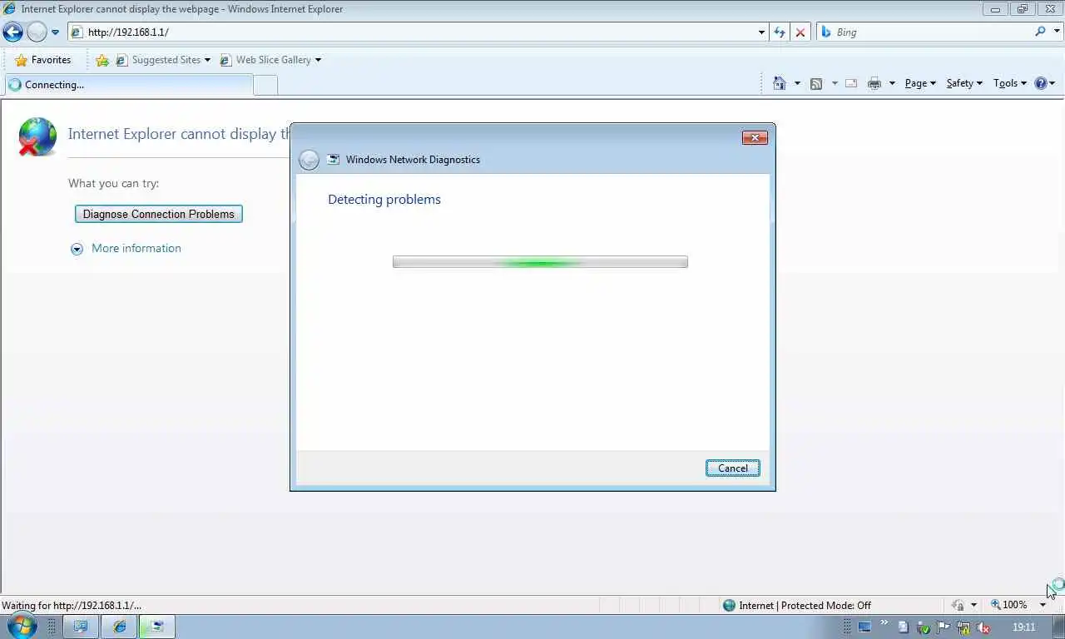Screen dimensions: 1065x639
Task: Stop loading with the red X icon
Action: [x=800, y=32]
